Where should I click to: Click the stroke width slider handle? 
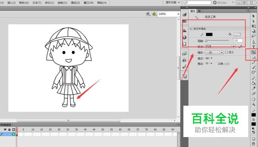click(206, 41)
